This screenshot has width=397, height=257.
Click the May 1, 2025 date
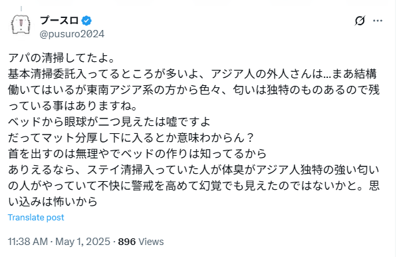[x=83, y=242]
